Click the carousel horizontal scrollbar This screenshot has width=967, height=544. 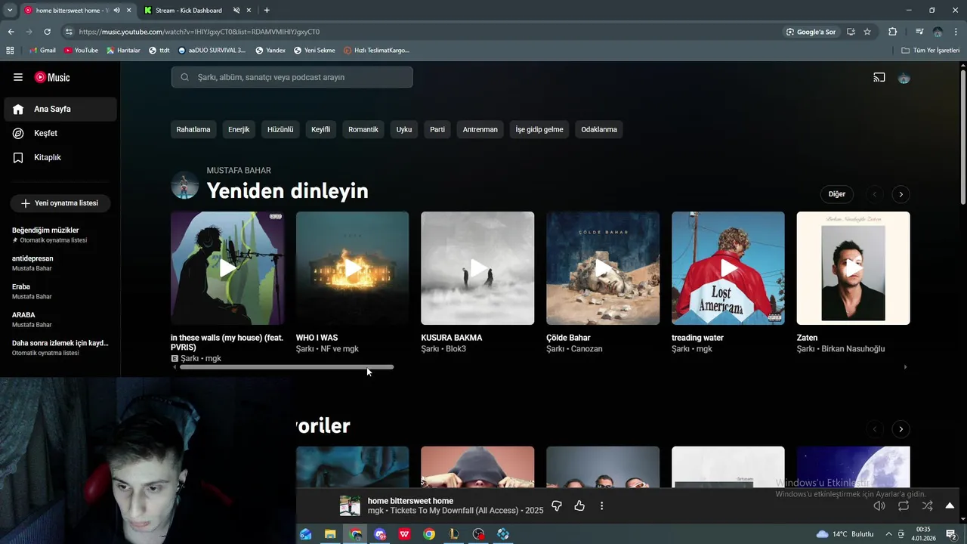(286, 367)
